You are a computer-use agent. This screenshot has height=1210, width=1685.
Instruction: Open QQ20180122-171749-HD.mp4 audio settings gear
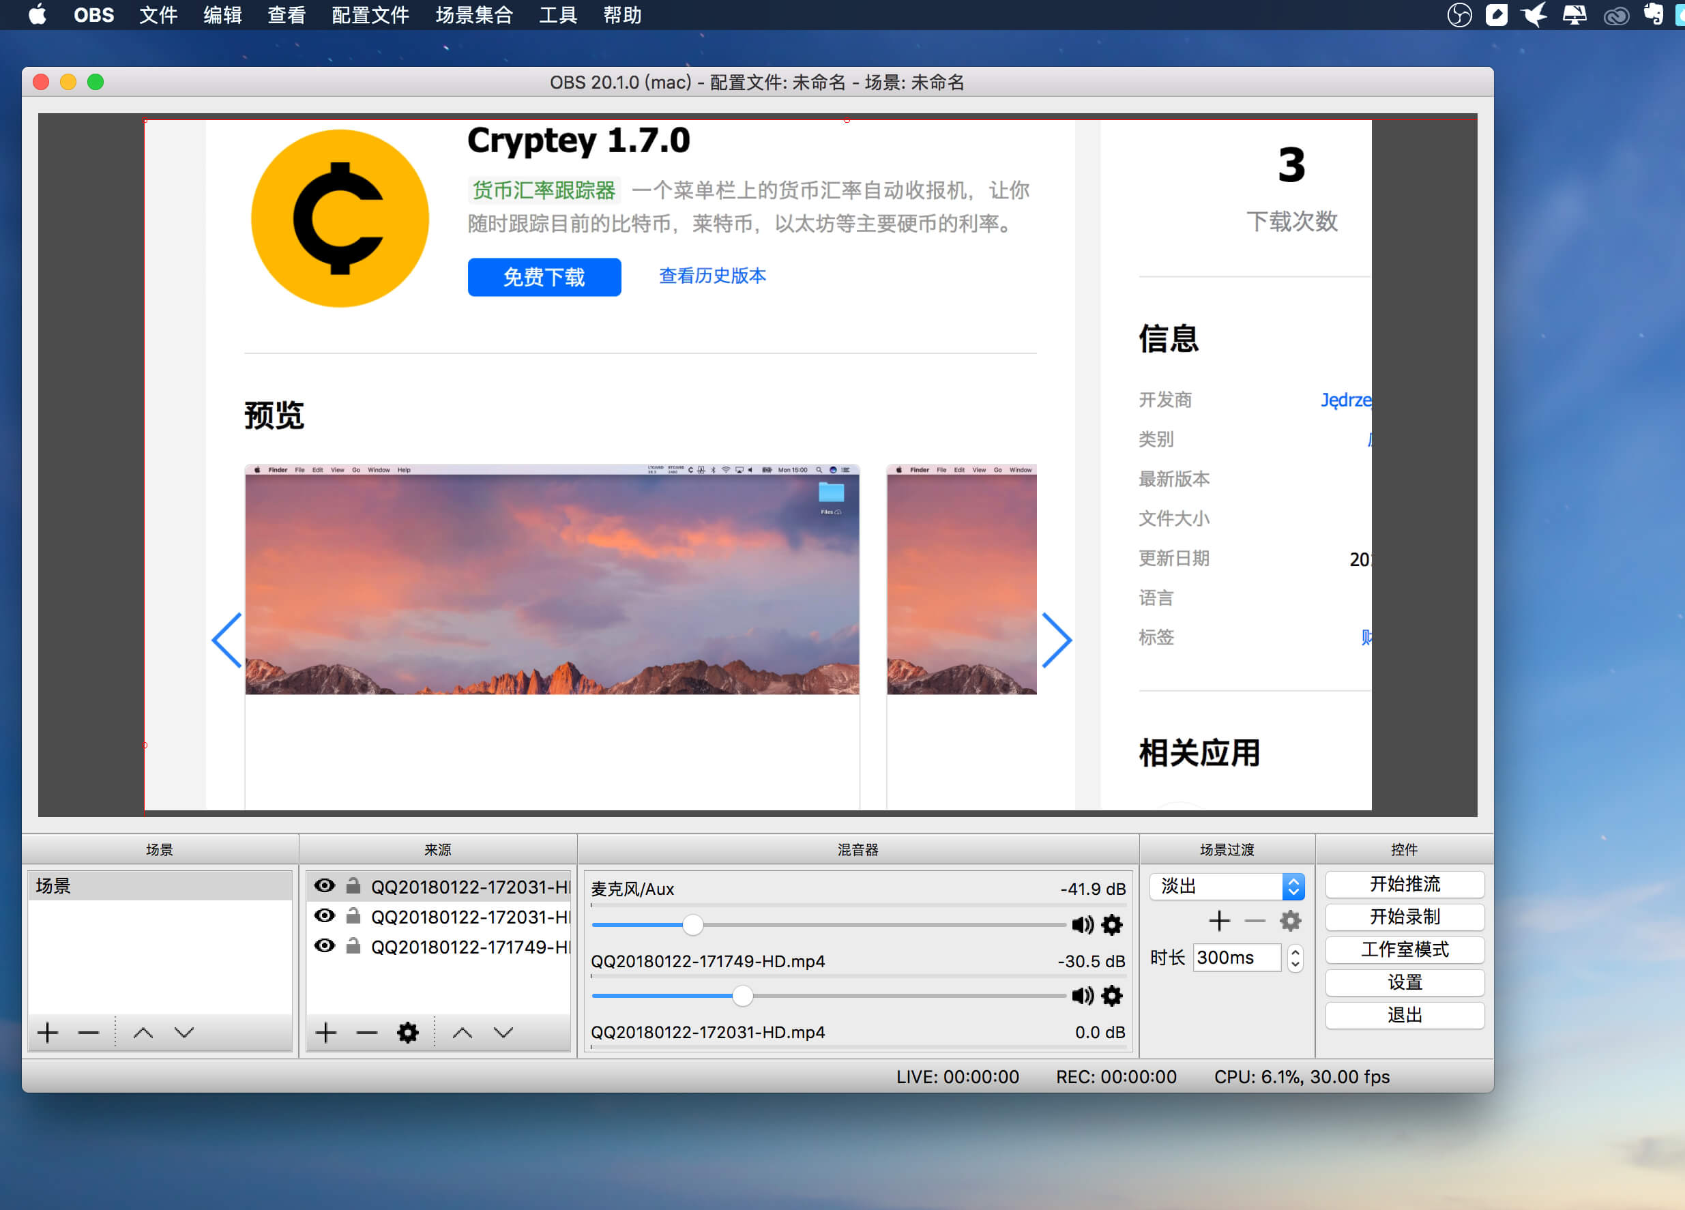pos(1111,995)
